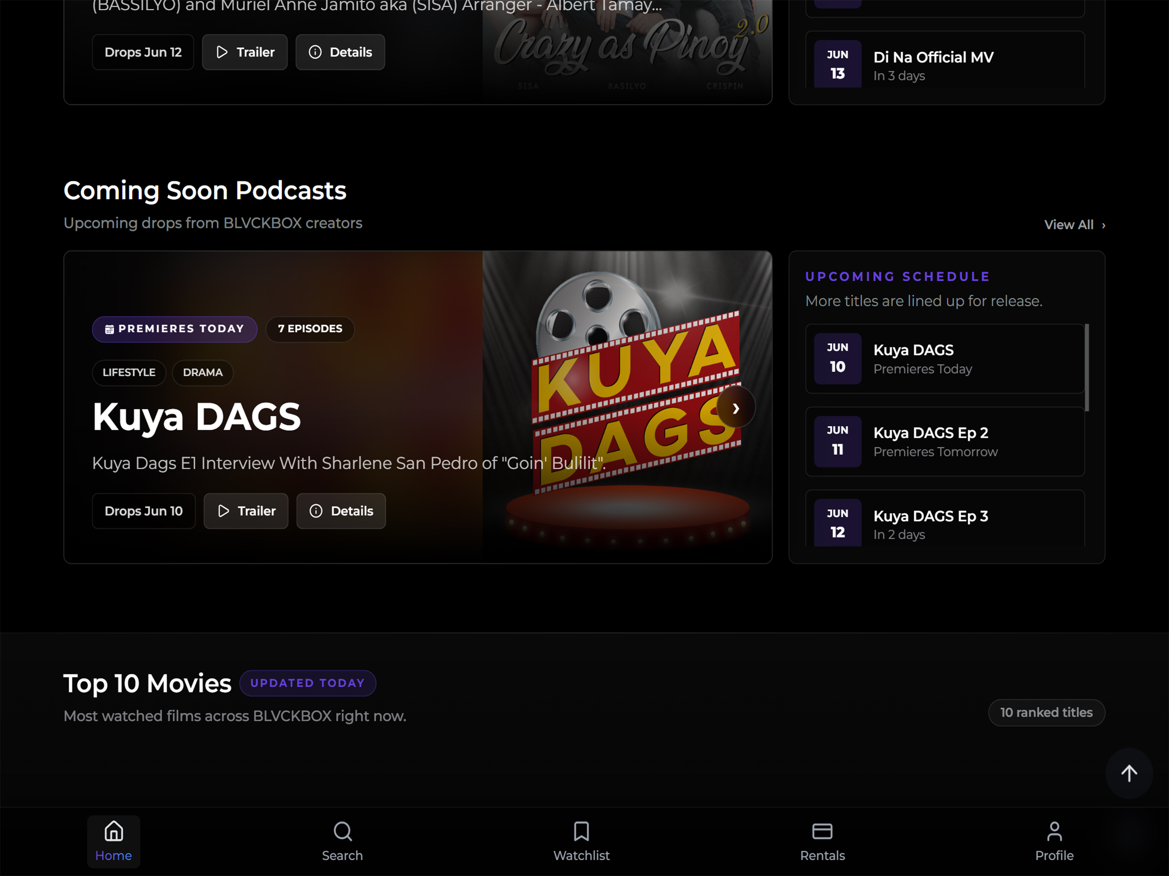Open Kuya DAGS Jun 10 schedule entry
Screen dimensions: 1169x876
[x=945, y=359]
